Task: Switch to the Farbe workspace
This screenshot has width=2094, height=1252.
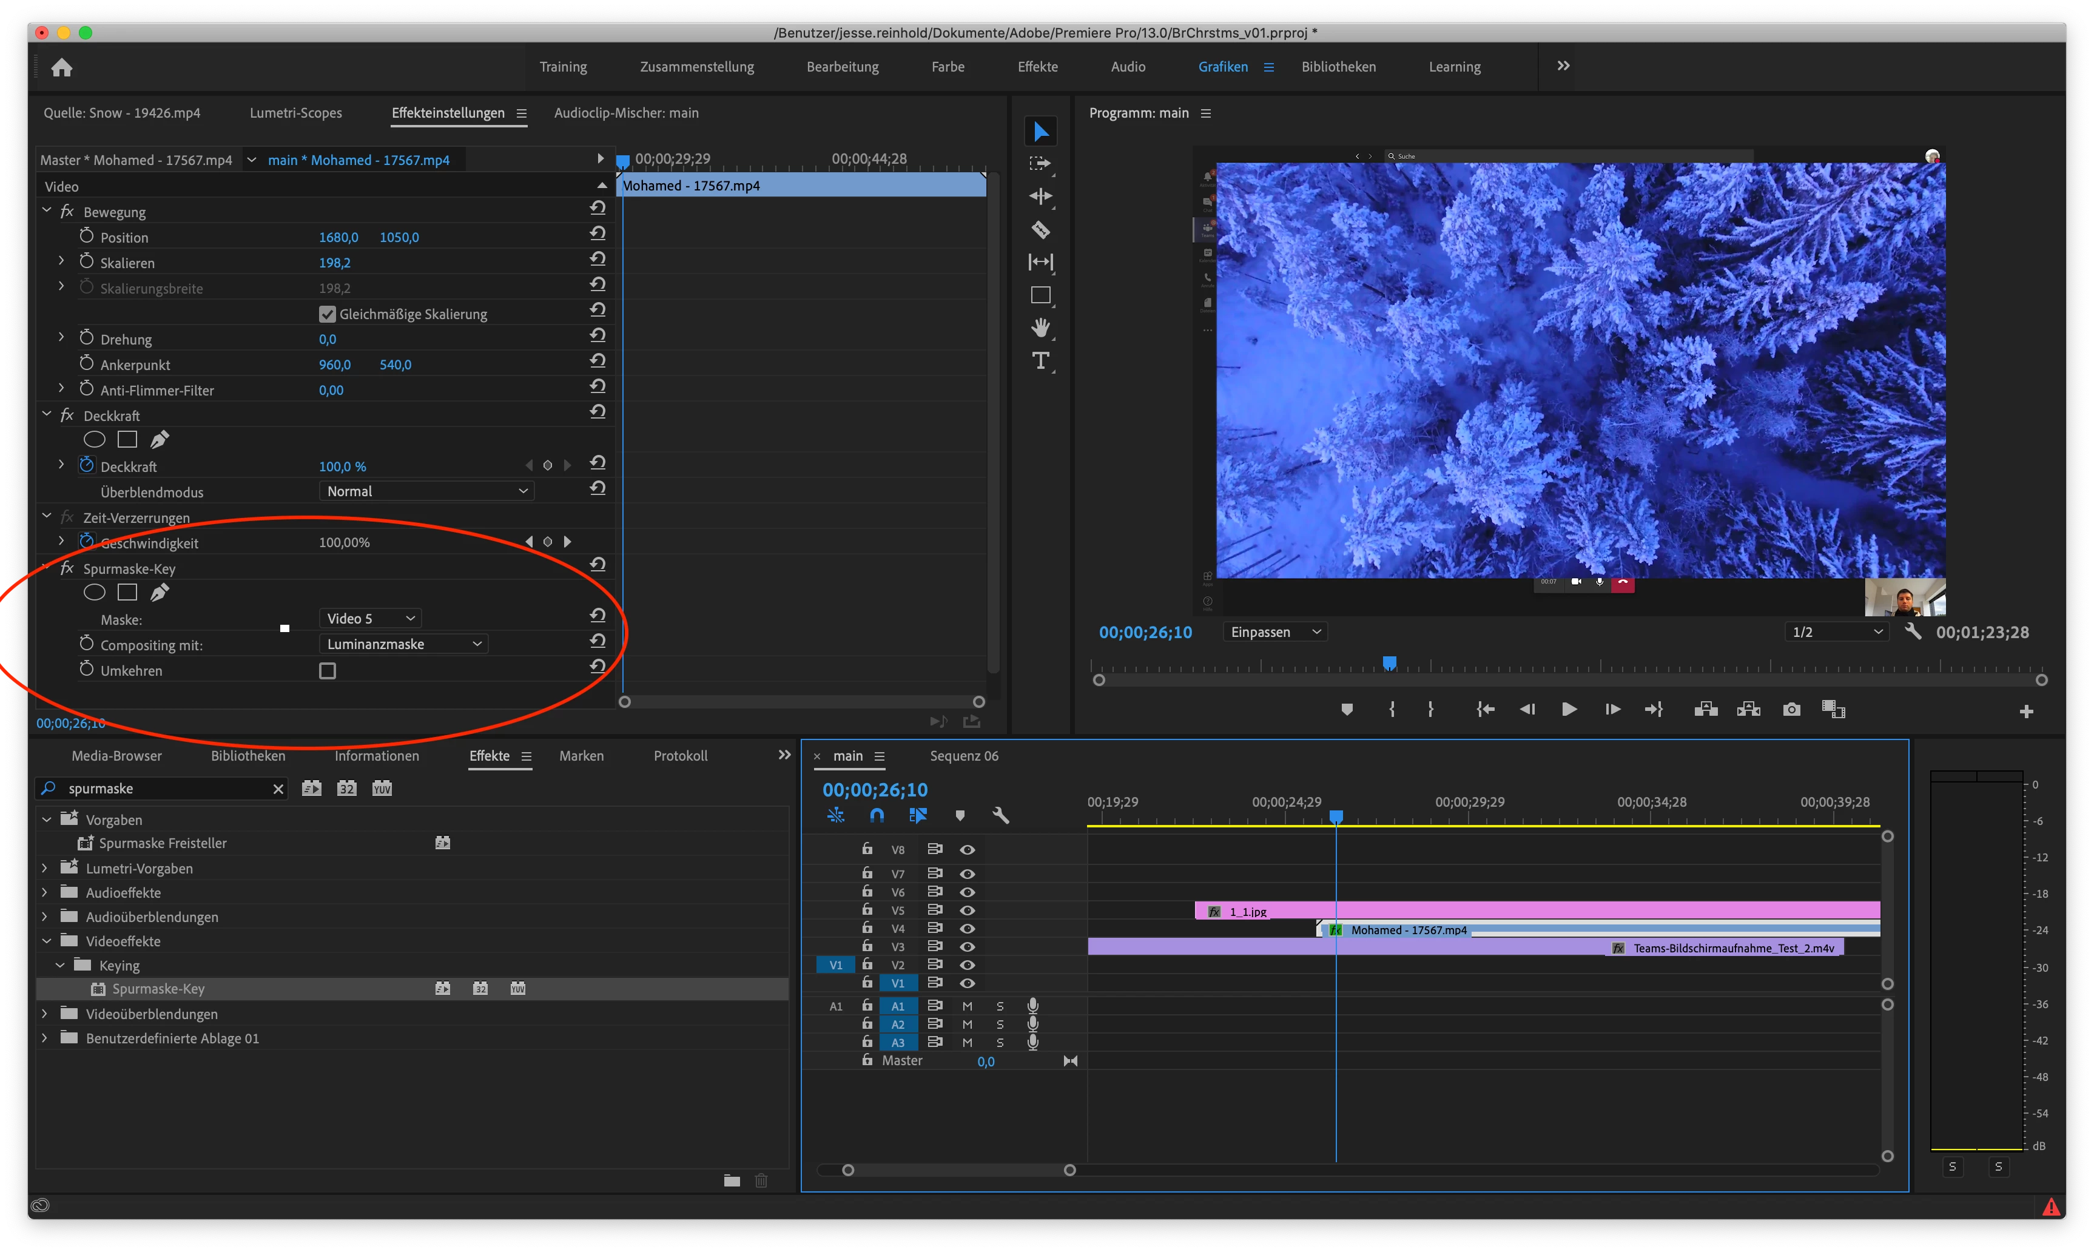Action: [948, 67]
